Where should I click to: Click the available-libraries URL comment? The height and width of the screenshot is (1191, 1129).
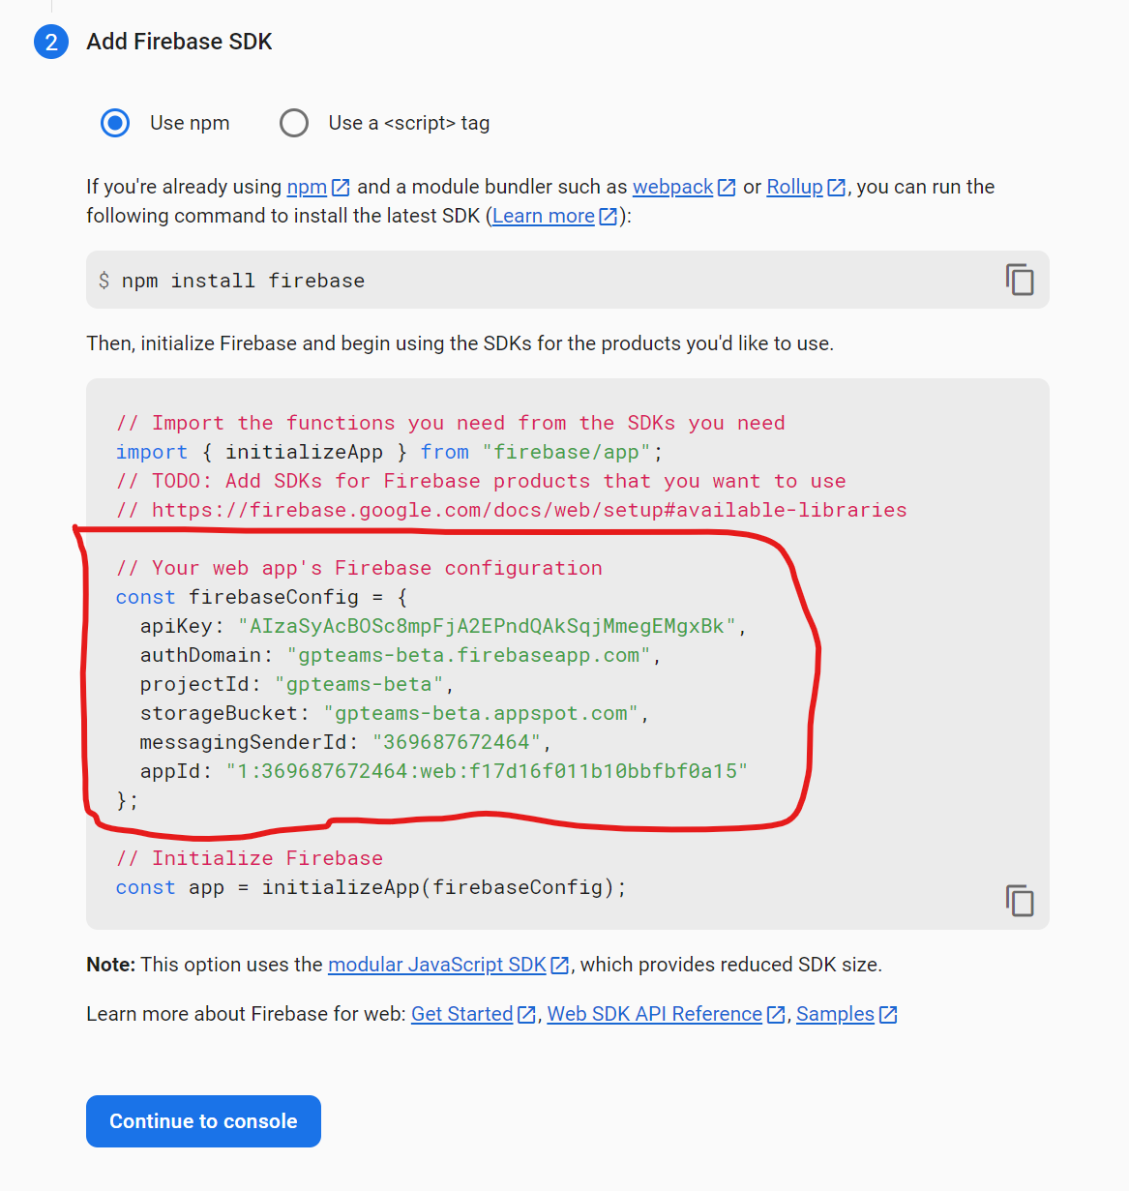pos(512,510)
